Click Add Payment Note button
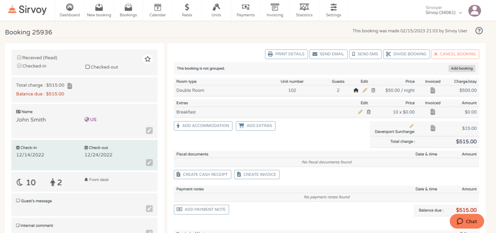 (x=201, y=210)
